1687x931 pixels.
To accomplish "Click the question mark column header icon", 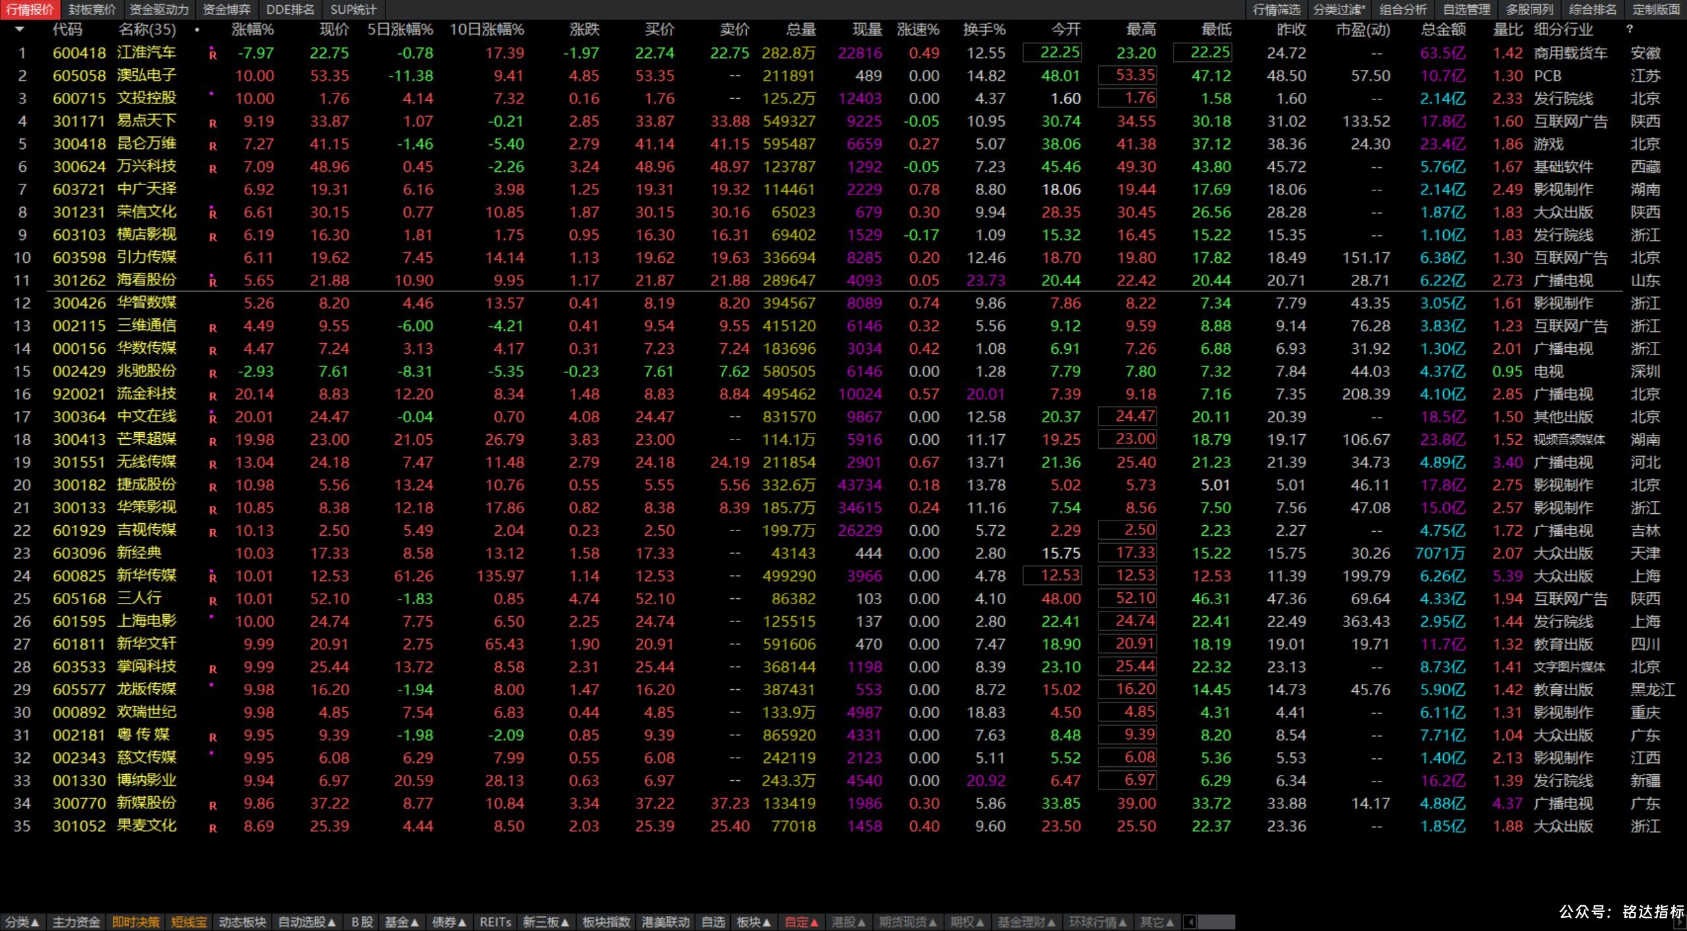I will coord(1630,30).
